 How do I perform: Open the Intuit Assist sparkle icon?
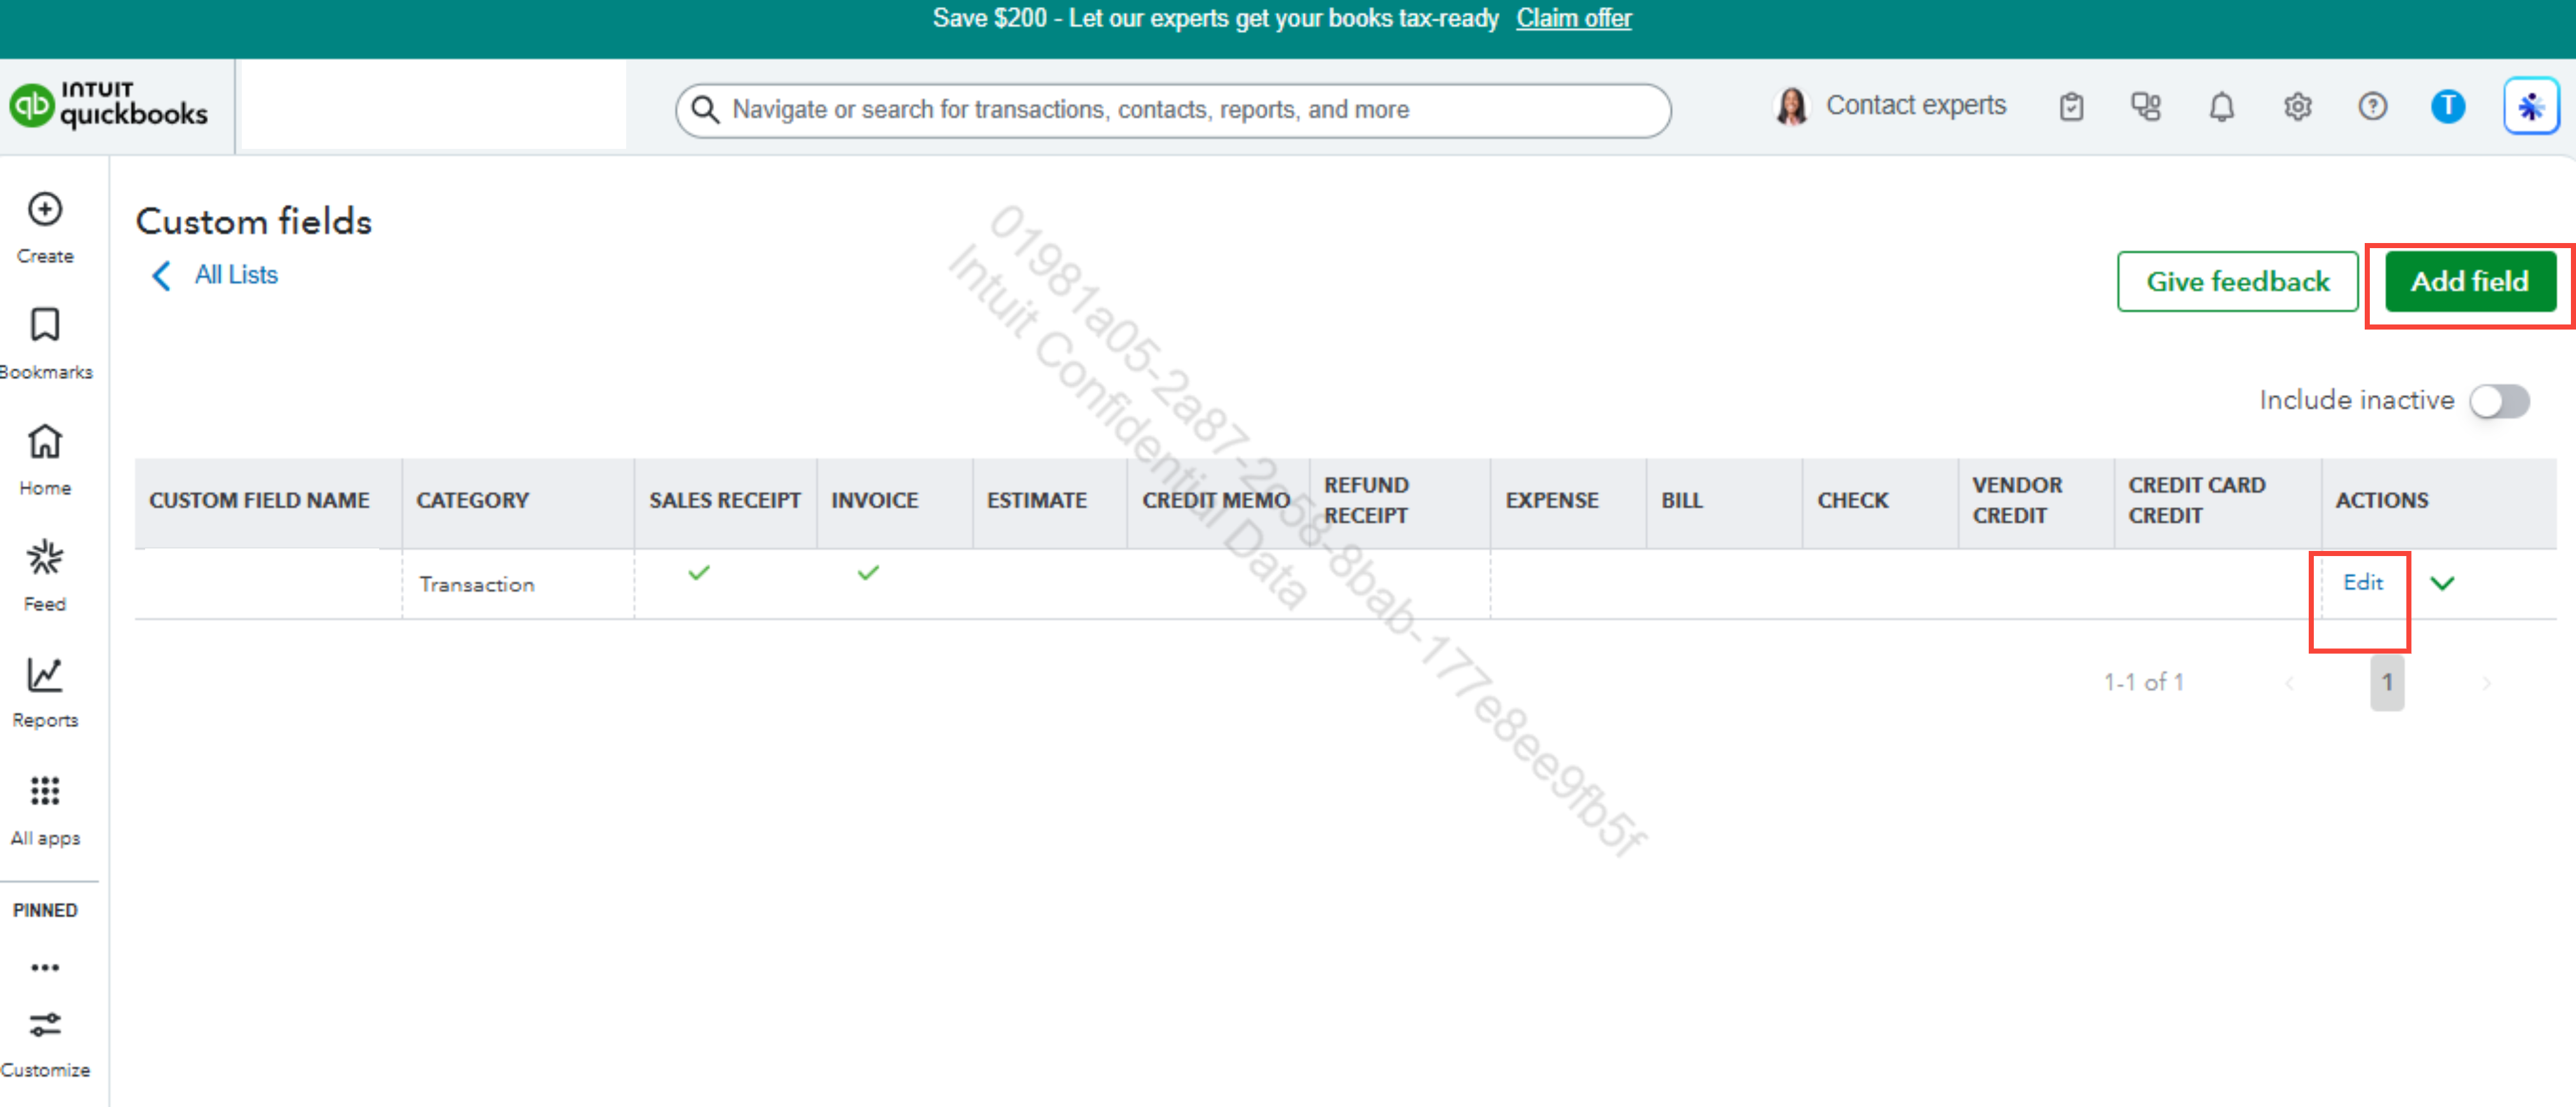[2530, 106]
